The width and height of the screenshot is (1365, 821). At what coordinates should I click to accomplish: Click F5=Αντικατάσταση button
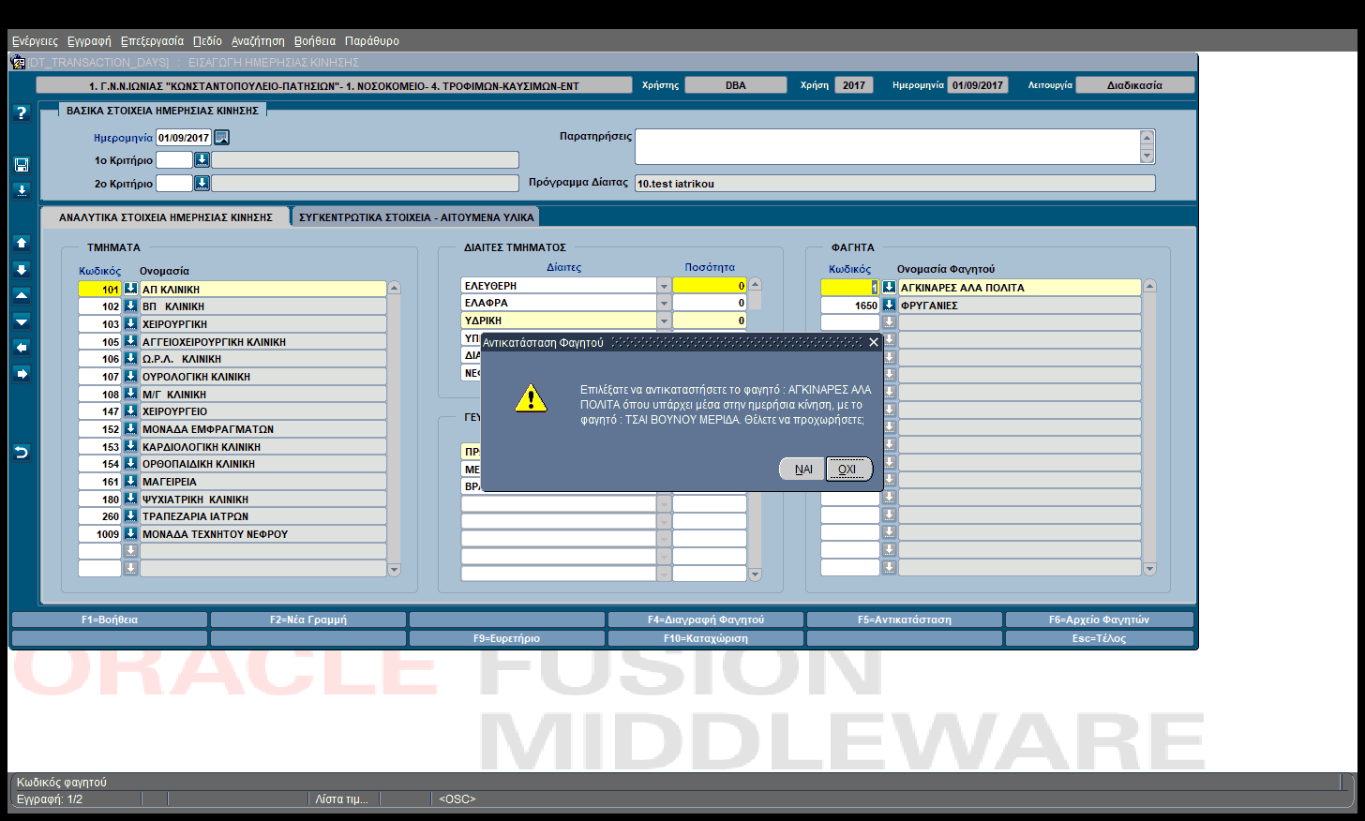click(905, 619)
